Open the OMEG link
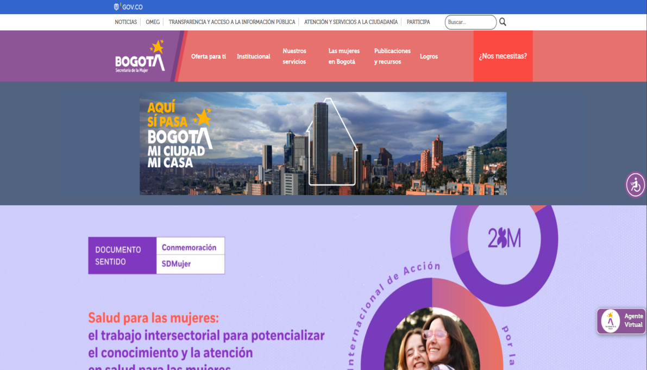The width and height of the screenshot is (647, 370). point(153,22)
